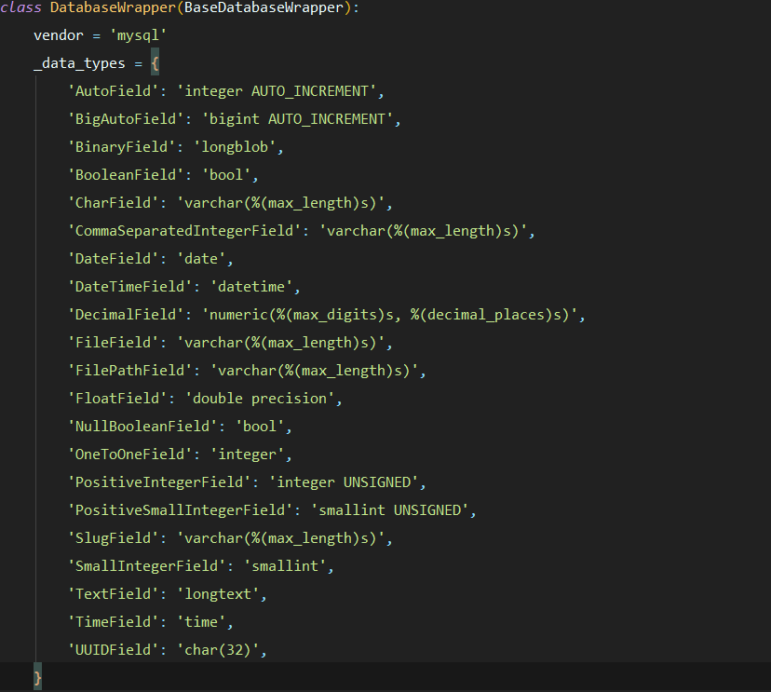Click the _data_types variable name
The height and width of the screenshot is (692, 771).
(78, 63)
